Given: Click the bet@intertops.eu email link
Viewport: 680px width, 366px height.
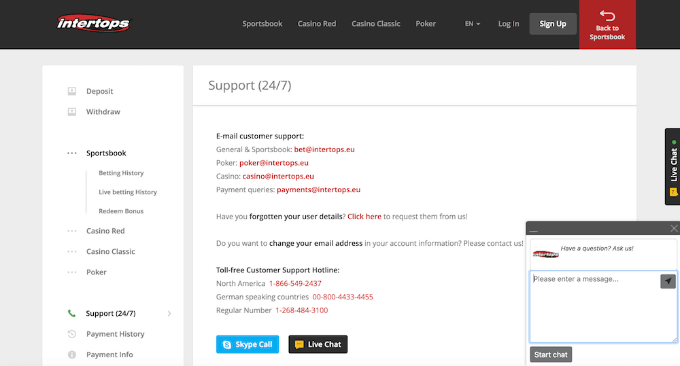Looking at the screenshot, I should [324, 149].
